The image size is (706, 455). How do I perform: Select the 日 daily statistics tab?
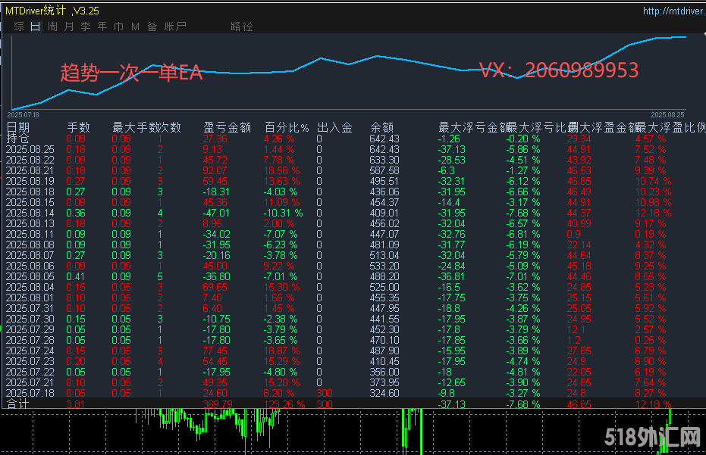pyautogui.click(x=36, y=26)
